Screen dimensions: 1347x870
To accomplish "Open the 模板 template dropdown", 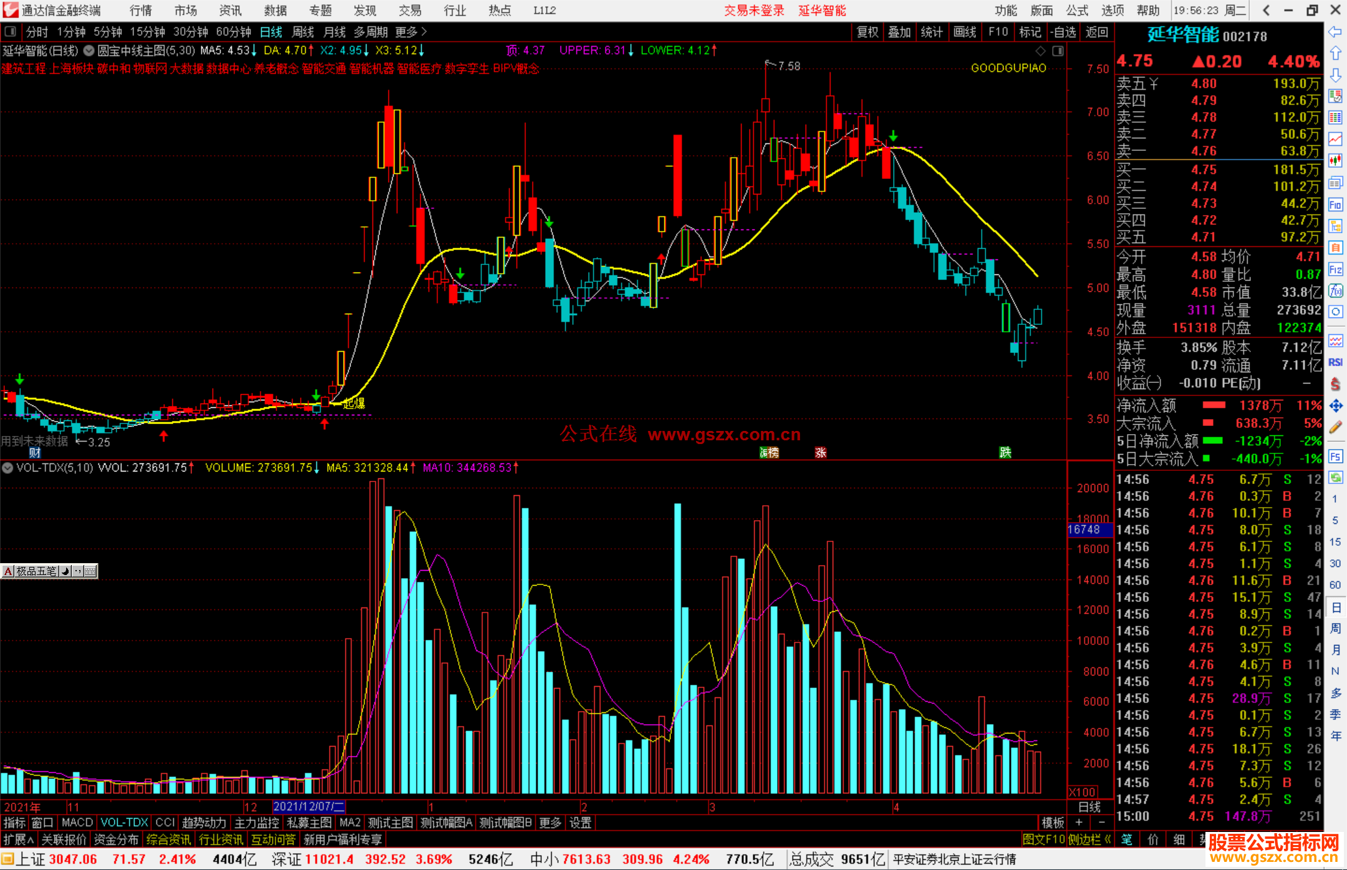I will (x=1053, y=823).
